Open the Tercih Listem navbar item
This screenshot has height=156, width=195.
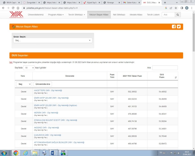[153, 15]
